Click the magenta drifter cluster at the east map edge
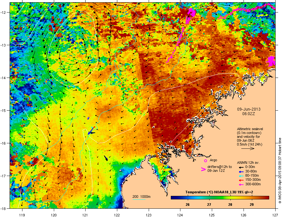 pos(271,61)
